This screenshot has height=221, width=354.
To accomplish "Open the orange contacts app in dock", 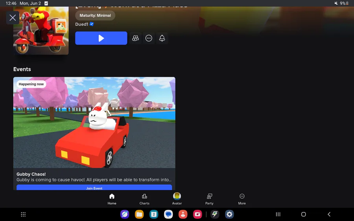I will 183,214.
